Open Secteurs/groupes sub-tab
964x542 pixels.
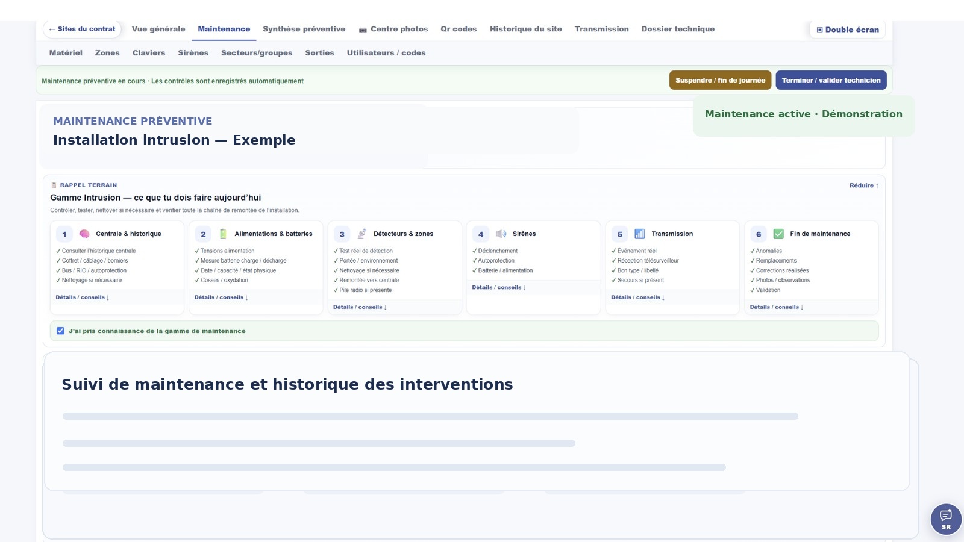(257, 53)
